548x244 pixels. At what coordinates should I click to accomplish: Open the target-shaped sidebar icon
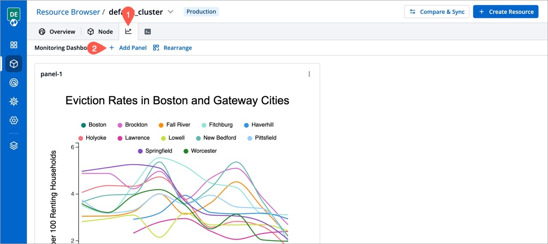click(x=14, y=83)
